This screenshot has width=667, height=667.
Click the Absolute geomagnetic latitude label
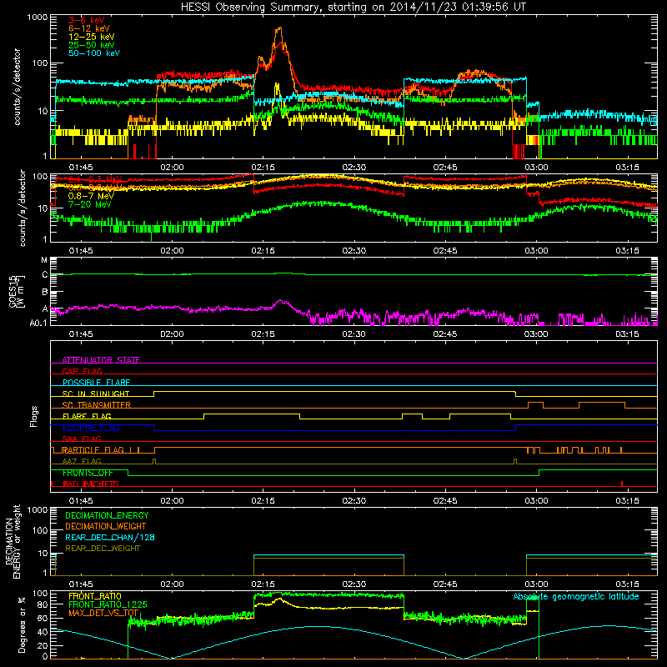pyautogui.click(x=576, y=597)
